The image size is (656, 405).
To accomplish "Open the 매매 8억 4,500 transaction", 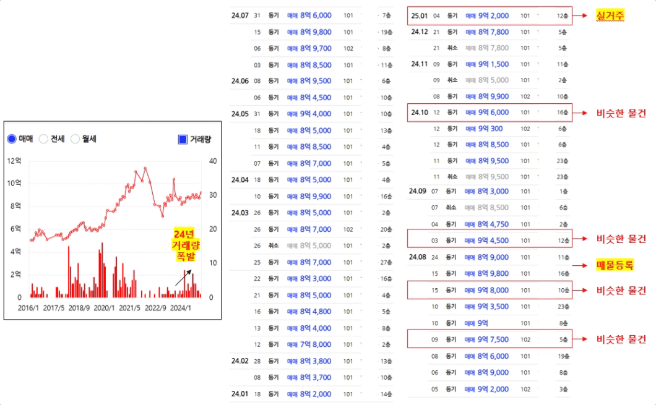I will 309,97.
